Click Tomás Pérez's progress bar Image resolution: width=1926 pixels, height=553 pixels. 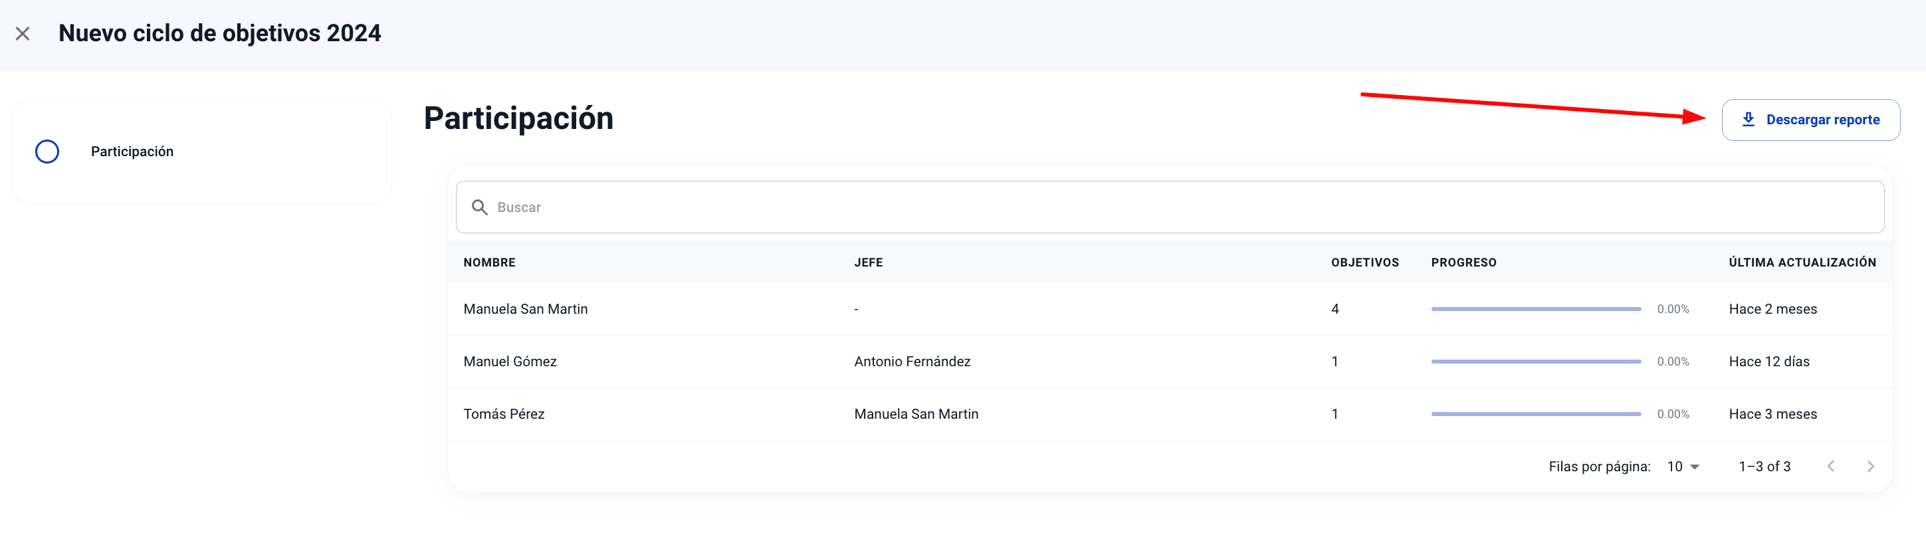[1535, 414]
